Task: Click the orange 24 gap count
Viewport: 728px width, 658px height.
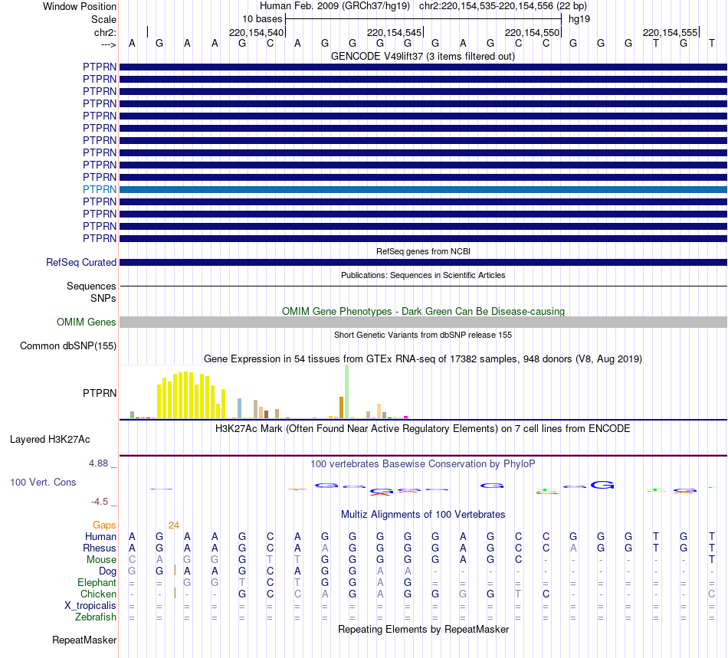Action: point(174,525)
